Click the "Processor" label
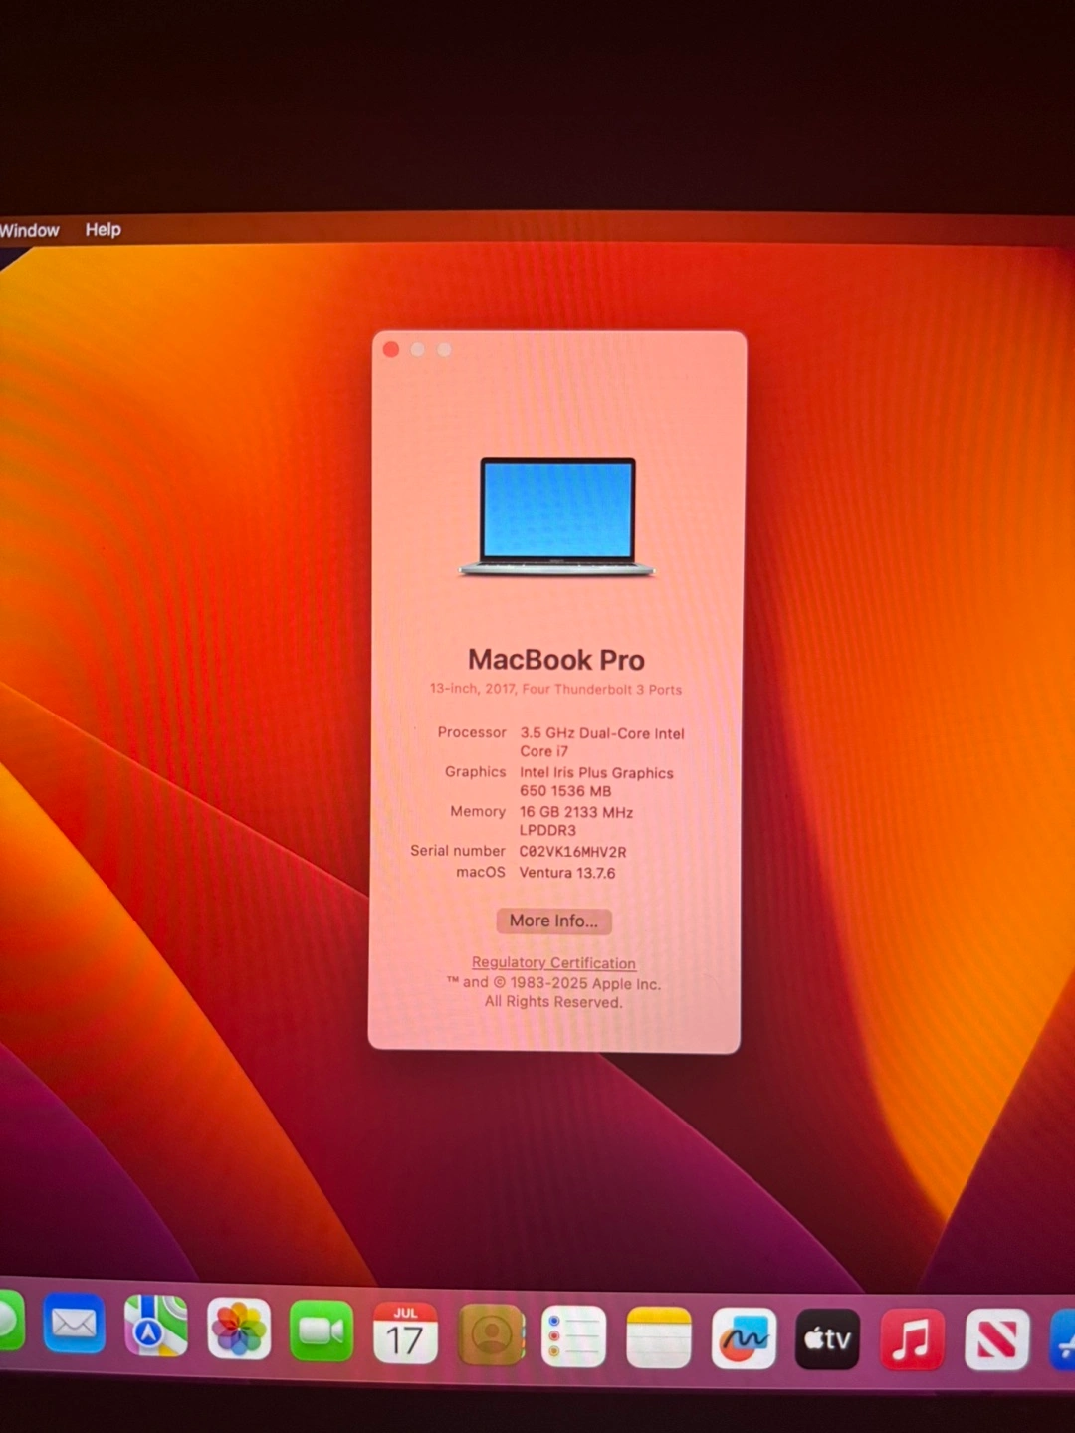Screen dimensions: 1075x1433 [472, 732]
